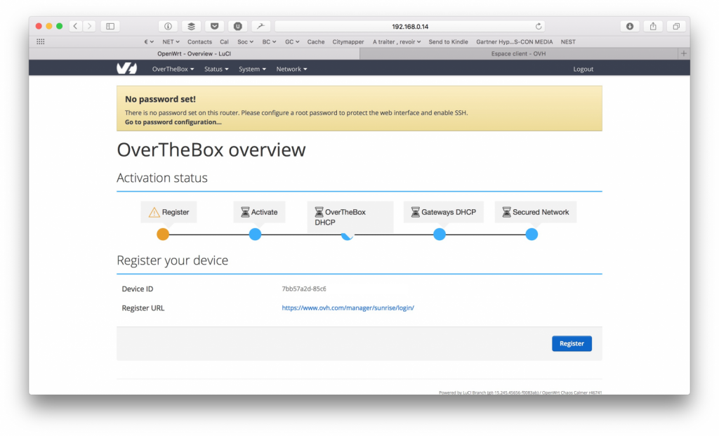This screenshot has height=436, width=719.
Task: Expand the OverTheBox menu
Action: (173, 69)
